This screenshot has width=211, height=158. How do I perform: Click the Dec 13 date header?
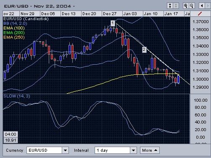click(x=71, y=14)
